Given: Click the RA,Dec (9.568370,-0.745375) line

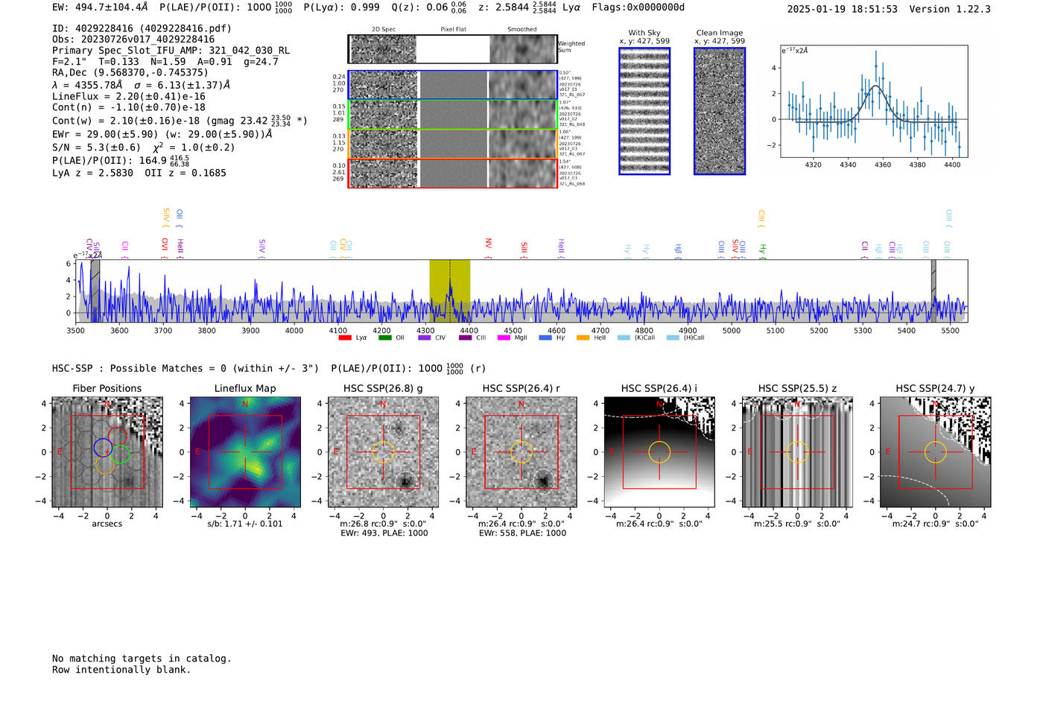Looking at the screenshot, I should (130, 72).
